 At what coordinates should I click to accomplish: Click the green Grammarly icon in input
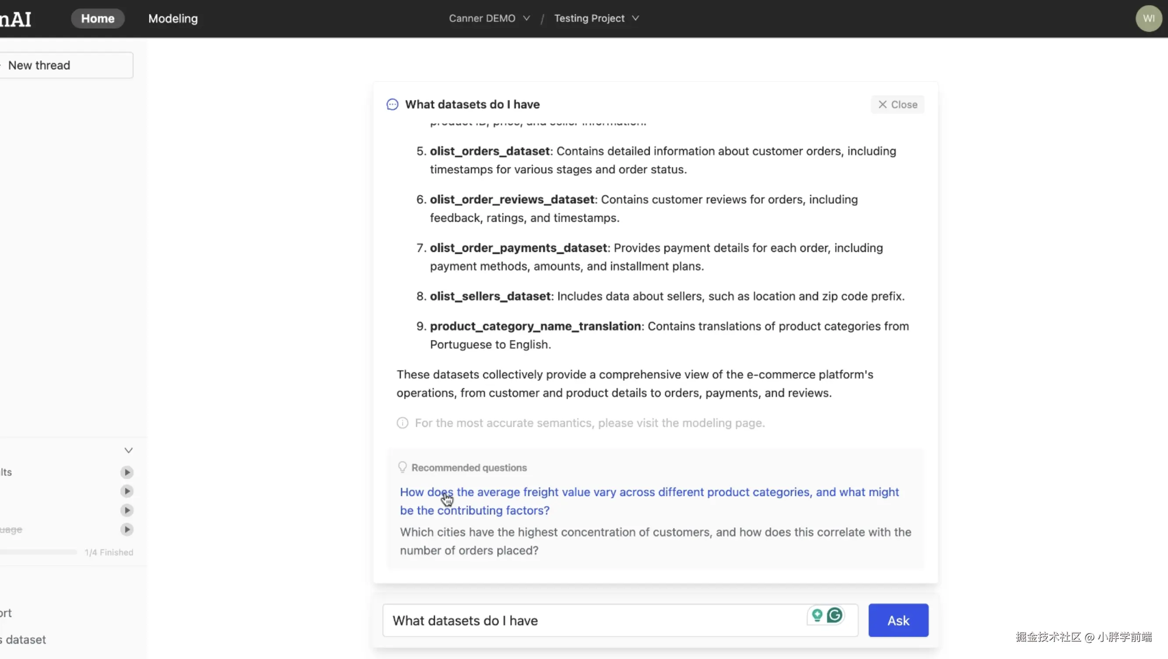point(835,615)
